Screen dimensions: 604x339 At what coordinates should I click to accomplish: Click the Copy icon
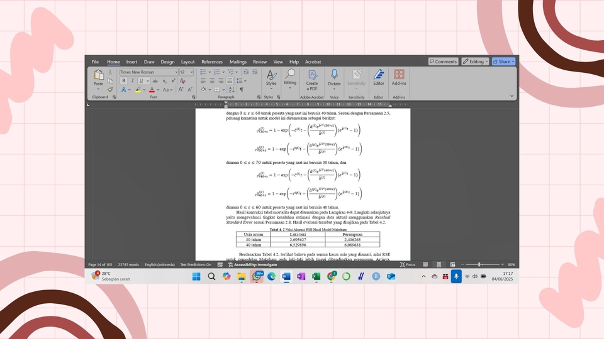coord(110,81)
